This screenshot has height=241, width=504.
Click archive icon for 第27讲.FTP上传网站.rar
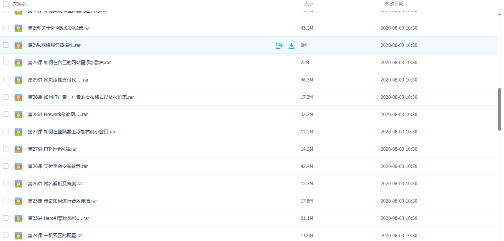point(18,149)
